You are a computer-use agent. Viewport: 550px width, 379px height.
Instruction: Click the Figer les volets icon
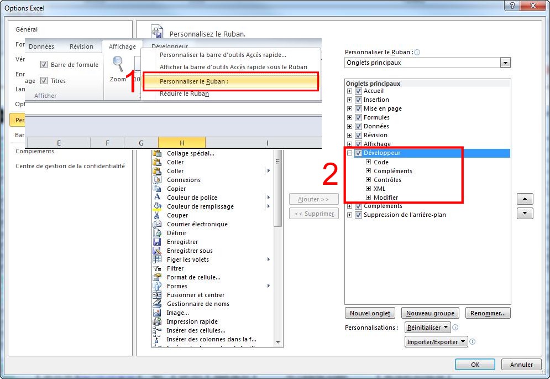pyautogui.click(x=157, y=259)
